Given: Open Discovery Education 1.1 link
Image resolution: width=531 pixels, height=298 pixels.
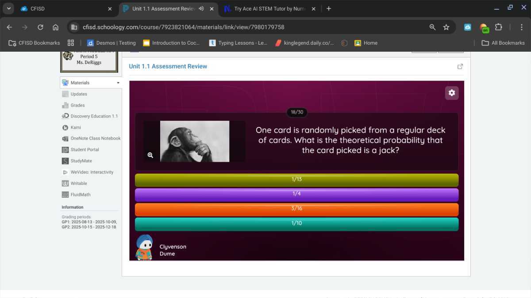Looking at the screenshot, I should pos(94,116).
